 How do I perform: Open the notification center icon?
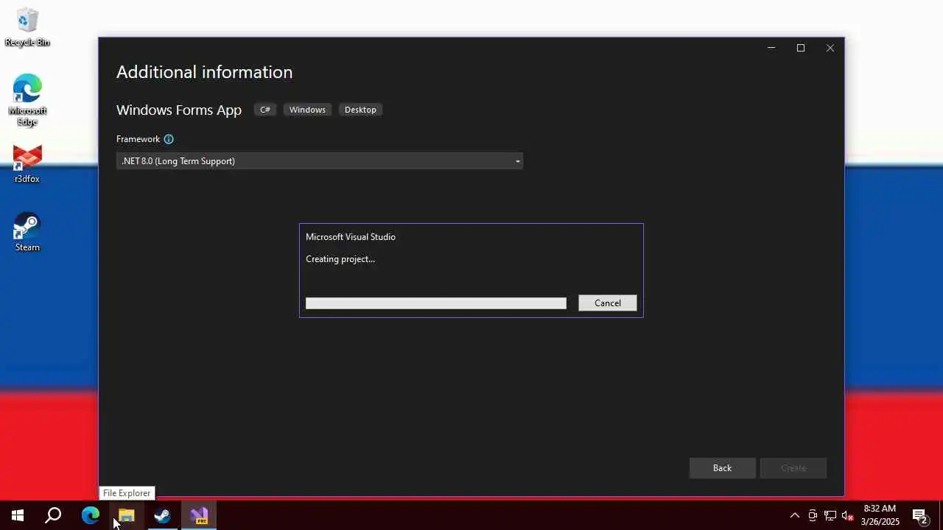[x=920, y=516]
